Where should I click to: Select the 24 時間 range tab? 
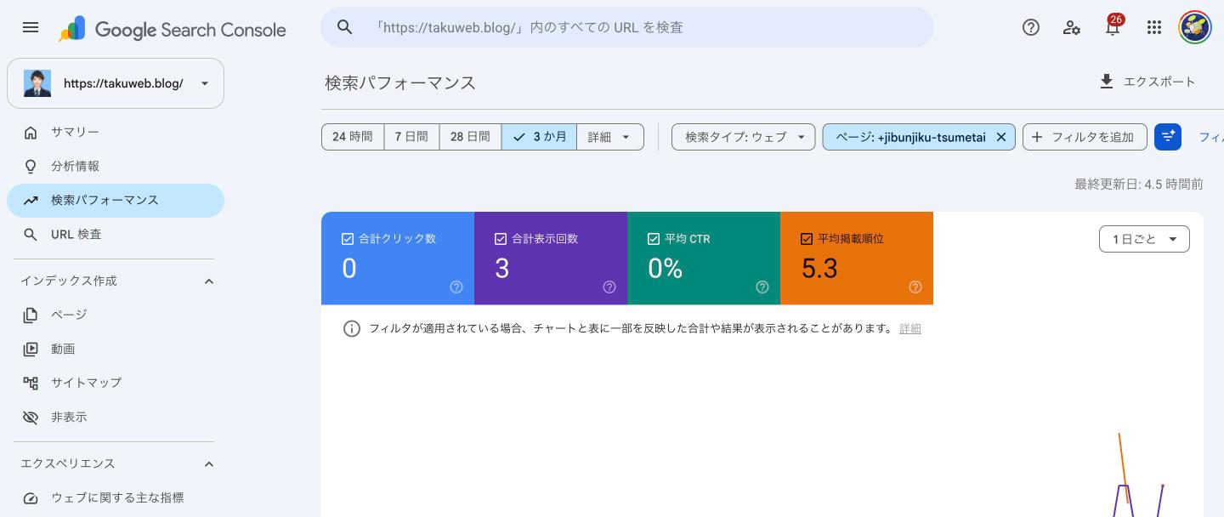353,137
